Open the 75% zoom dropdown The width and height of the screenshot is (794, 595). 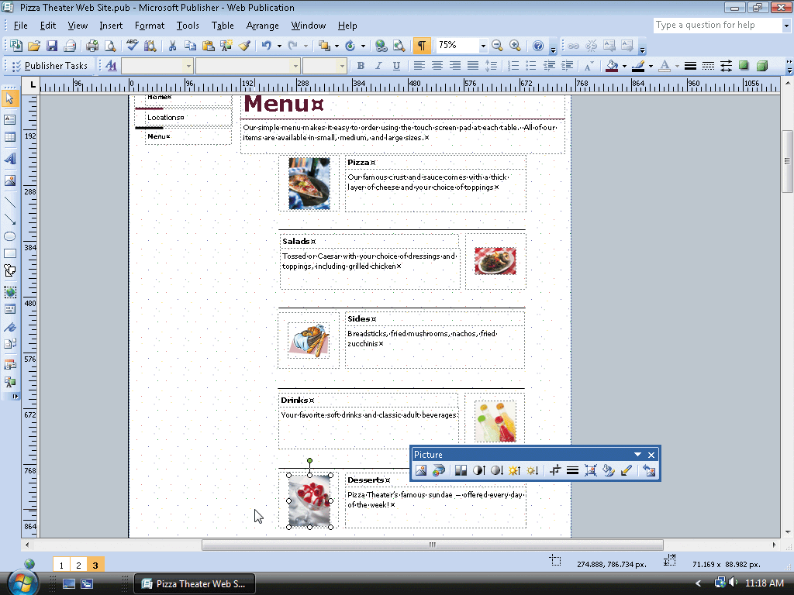(482, 46)
